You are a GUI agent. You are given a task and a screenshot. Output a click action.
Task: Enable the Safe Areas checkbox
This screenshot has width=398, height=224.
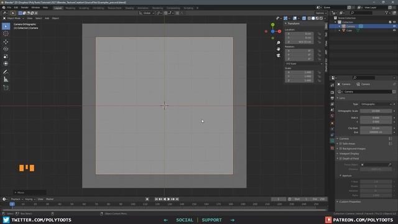pyautogui.click(x=341, y=144)
